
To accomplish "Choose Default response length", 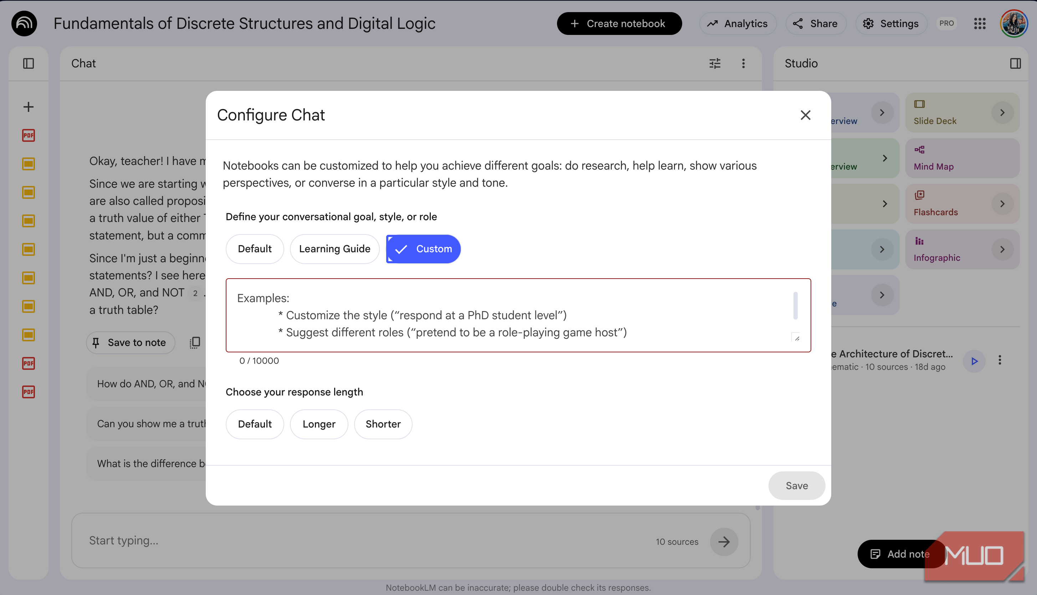I will click(x=254, y=424).
